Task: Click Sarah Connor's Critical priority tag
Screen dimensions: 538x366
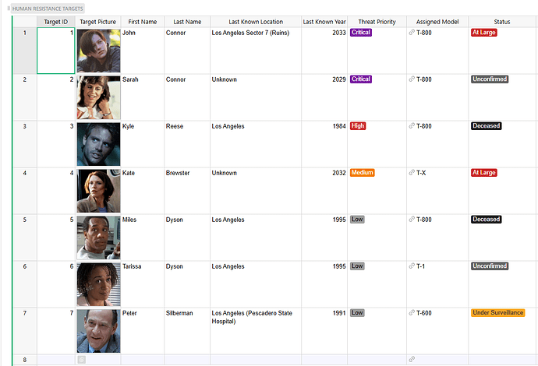Action: (x=360, y=79)
